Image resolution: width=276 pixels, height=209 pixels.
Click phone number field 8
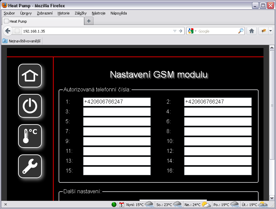coord(218,131)
